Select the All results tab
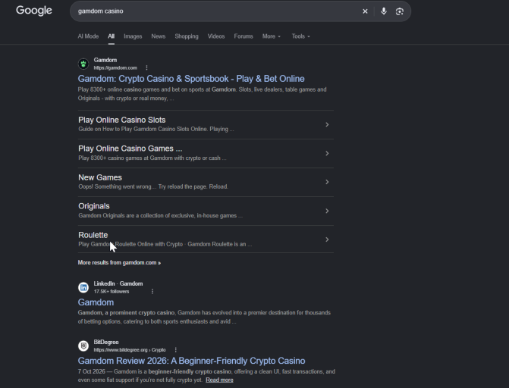509x388 pixels. pos(111,36)
